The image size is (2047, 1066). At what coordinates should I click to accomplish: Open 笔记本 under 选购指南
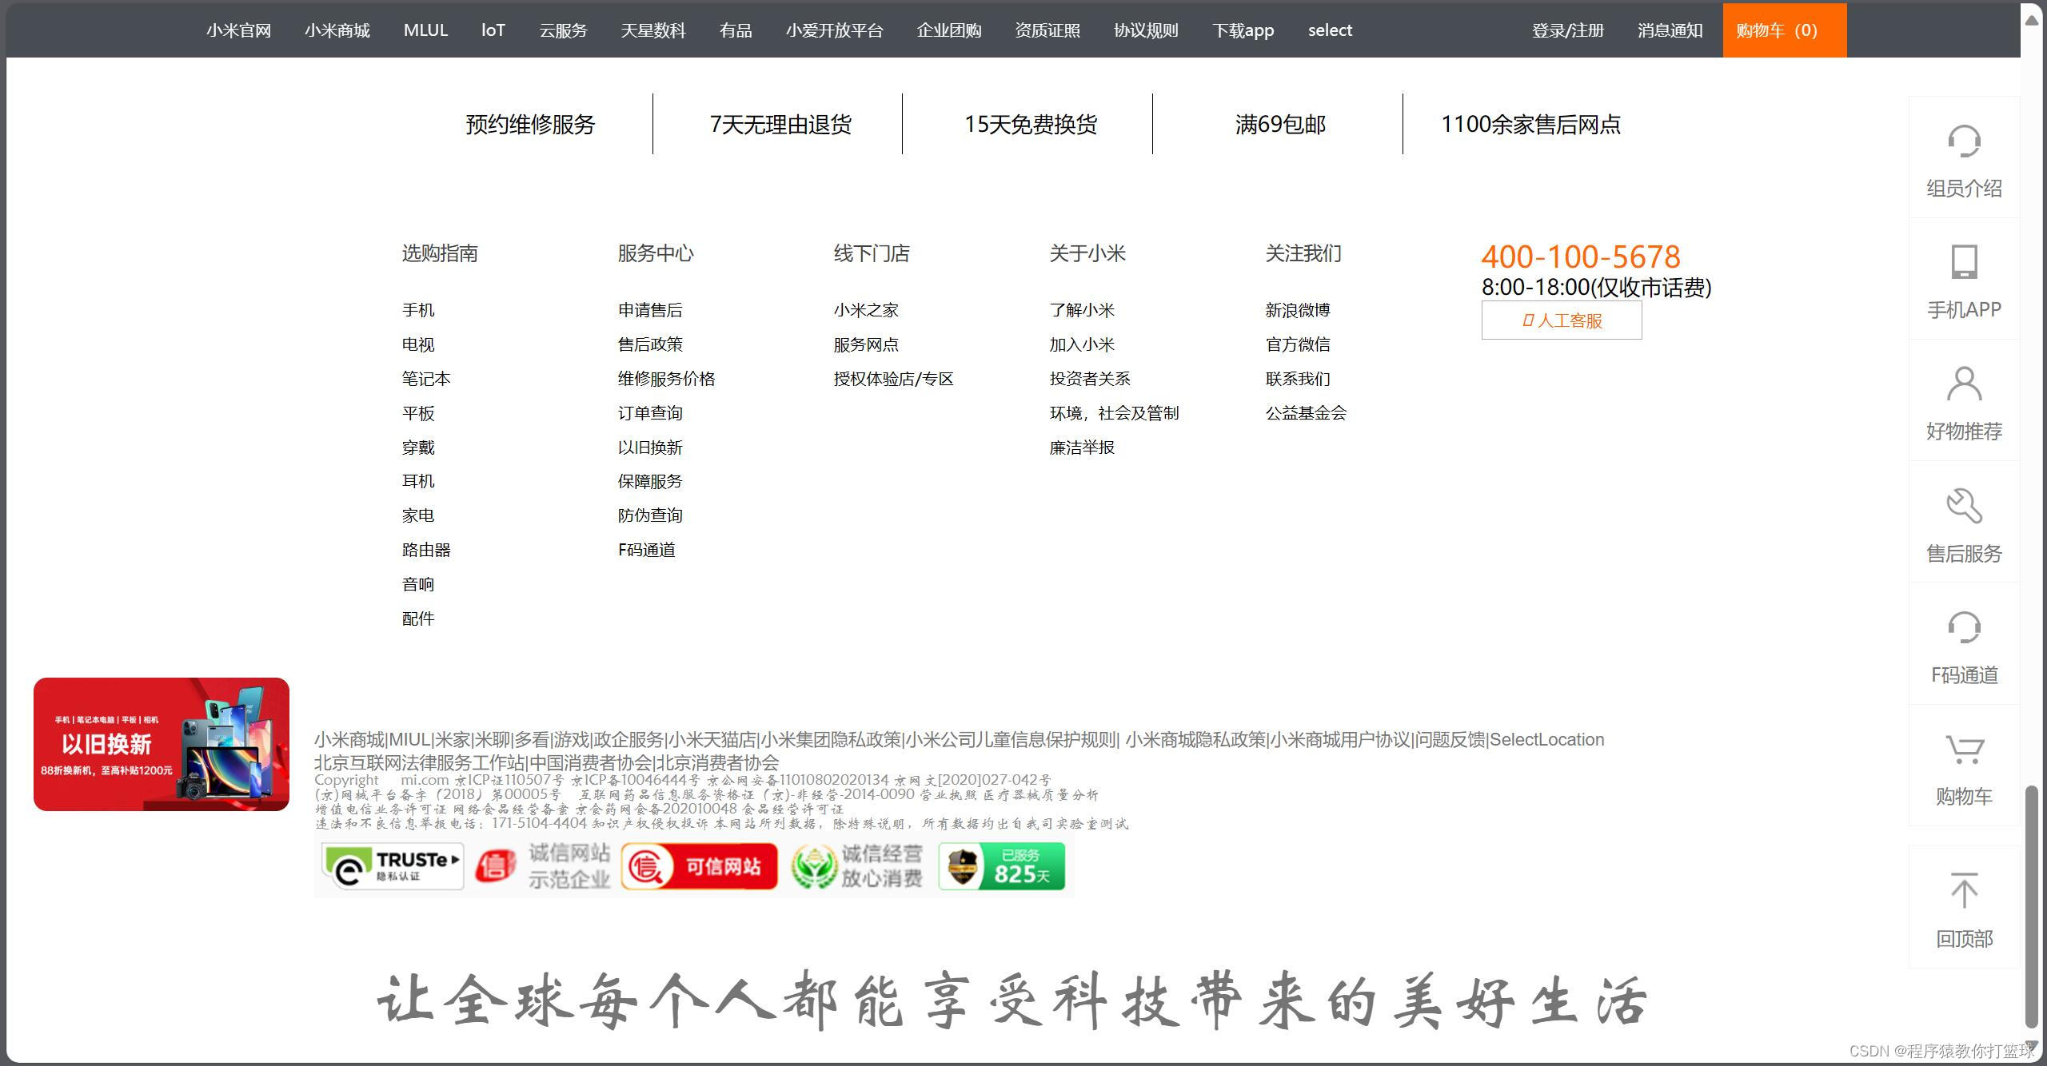pyautogui.click(x=426, y=379)
